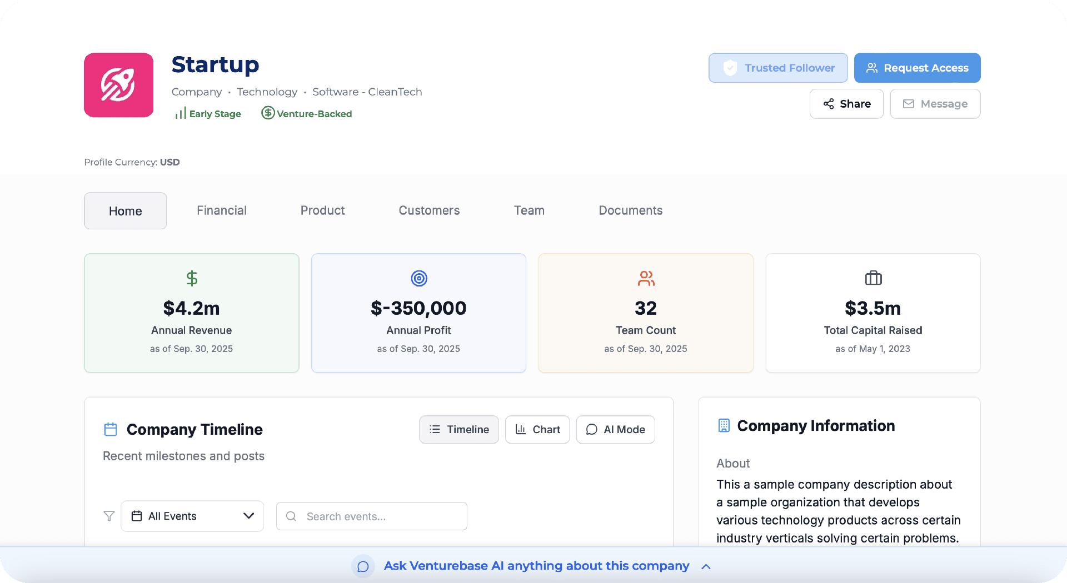Click the Request Access button

(x=917, y=67)
